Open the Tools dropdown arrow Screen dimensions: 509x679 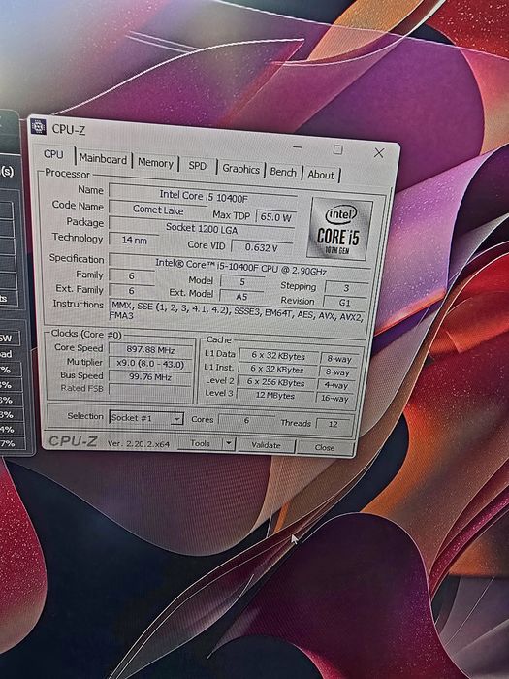coord(229,444)
